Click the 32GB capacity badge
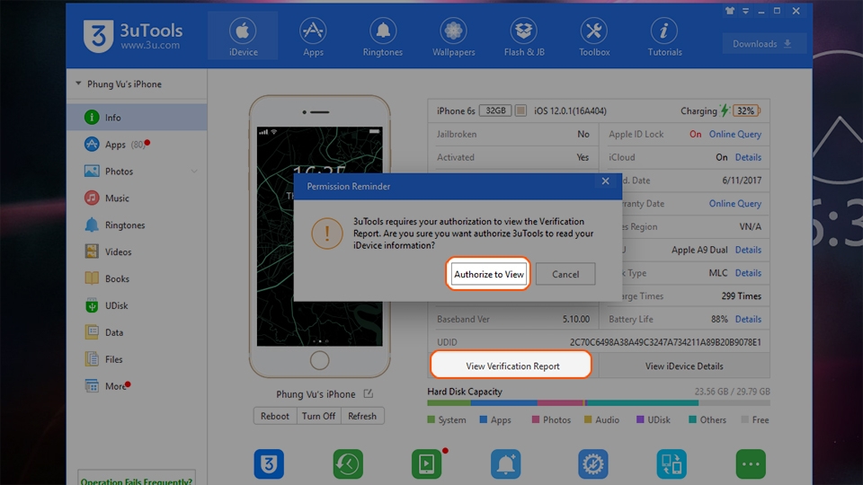 coord(495,110)
